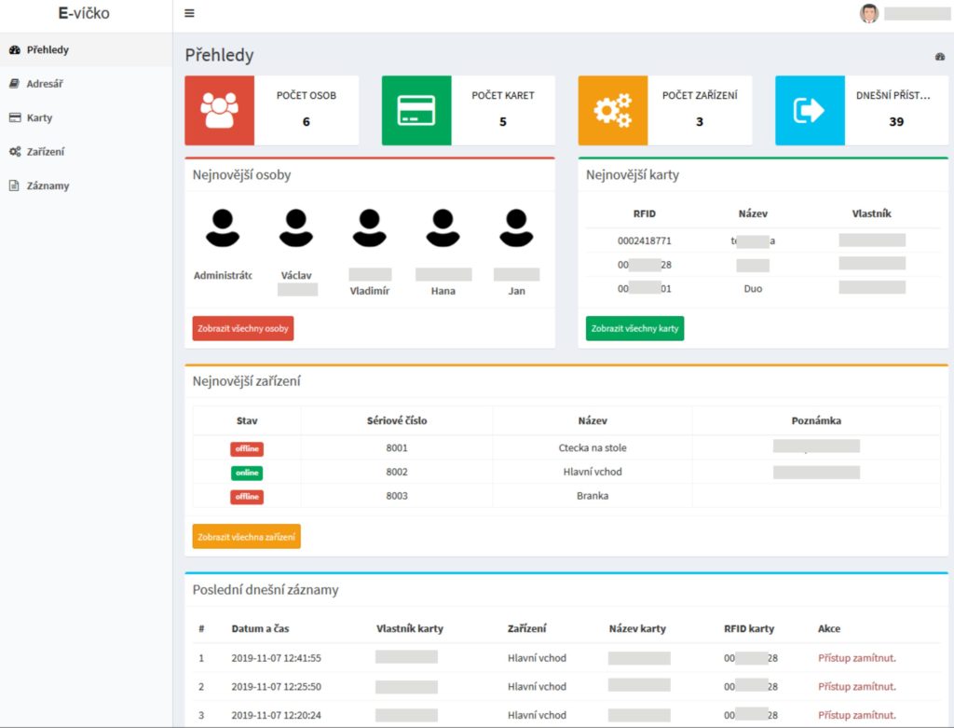Click offline badge for Ctecka na stole

click(x=247, y=448)
